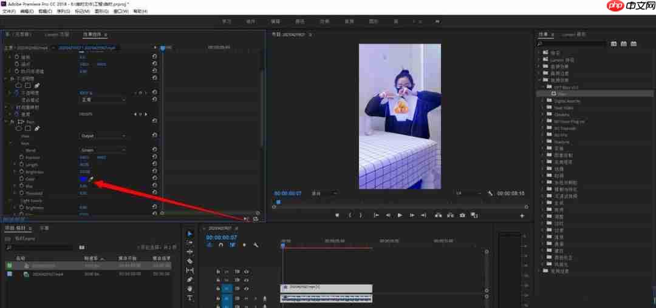
Task: Open Program Monitor zoom level dropdown
Action: click(x=325, y=193)
